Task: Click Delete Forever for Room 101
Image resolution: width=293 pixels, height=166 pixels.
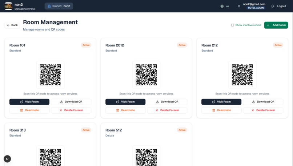Action: pyautogui.click(x=71, y=110)
